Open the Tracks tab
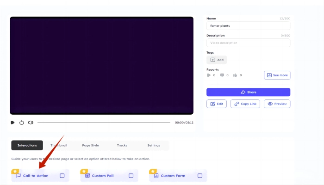 pos(122,145)
